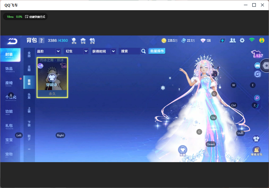Viewport: 269px width, 188px height.
Task: Click the blue coupon currency icon
Action: click(x=184, y=40)
